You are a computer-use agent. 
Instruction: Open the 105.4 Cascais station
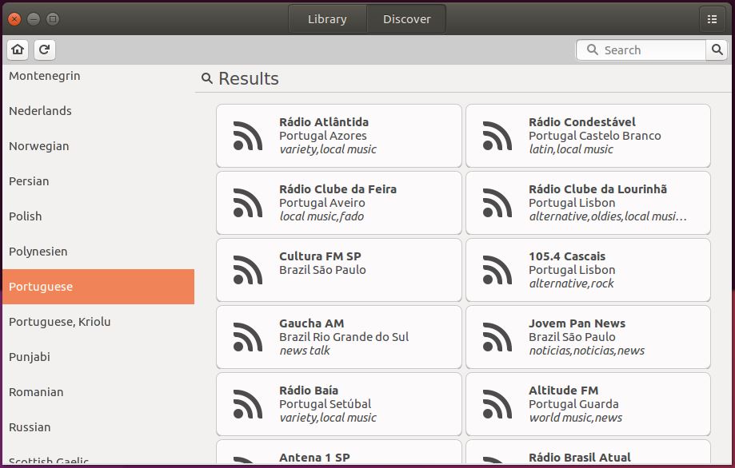(x=588, y=270)
